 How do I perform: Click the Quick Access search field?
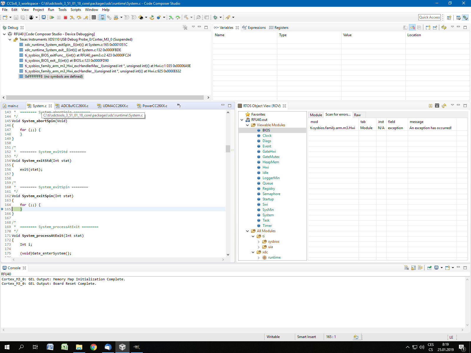tap(429, 17)
